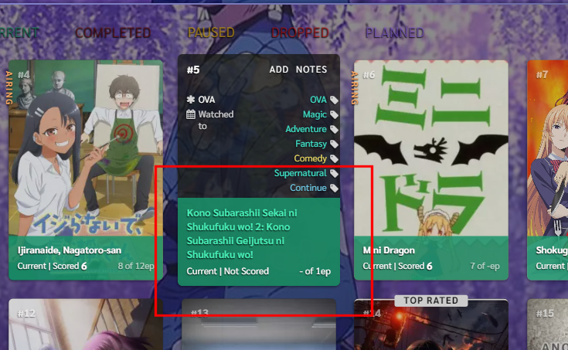568x350 pixels.
Task: Filter by the Comedy genre tag
Action: click(310, 158)
